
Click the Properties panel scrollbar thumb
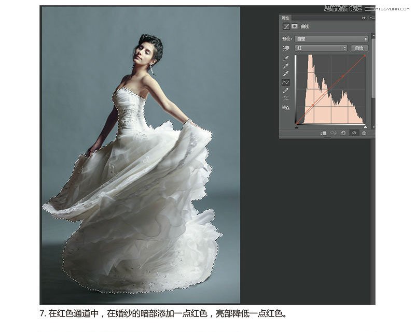pos(373,69)
